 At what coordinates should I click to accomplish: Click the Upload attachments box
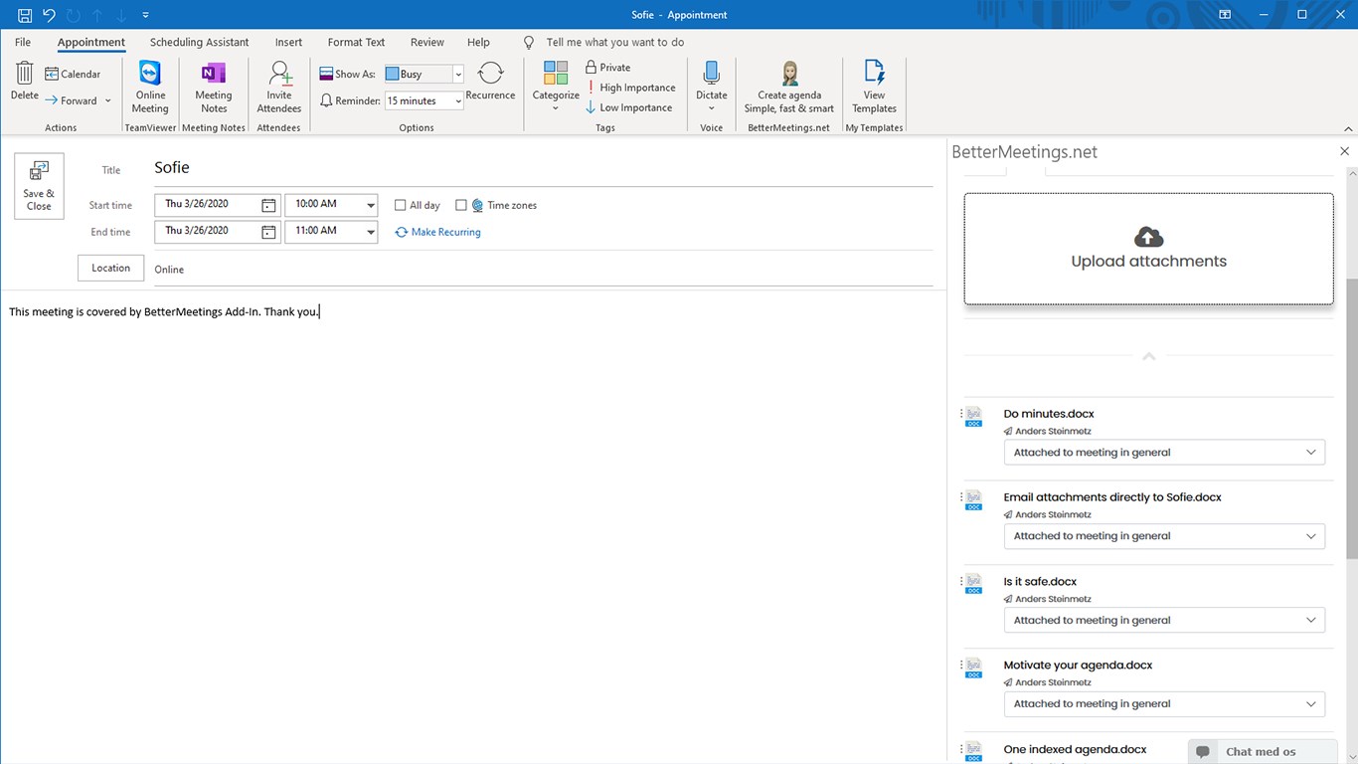[x=1148, y=249]
